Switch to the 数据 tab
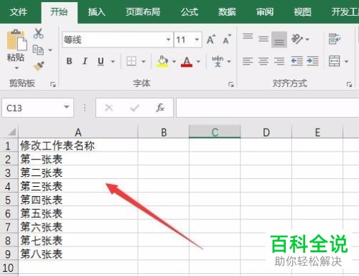The image size is (359, 276). 227,11
